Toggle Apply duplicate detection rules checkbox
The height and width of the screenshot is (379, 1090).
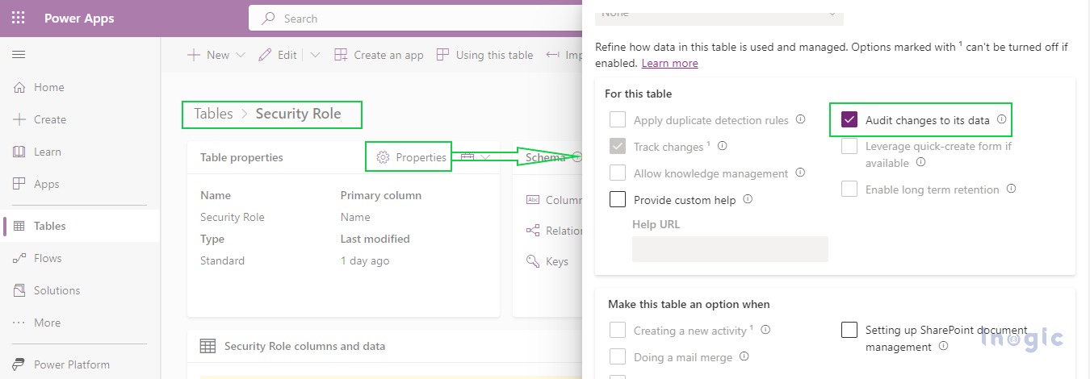click(x=618, y=119)
